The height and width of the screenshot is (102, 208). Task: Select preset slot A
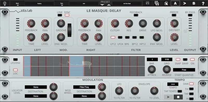tap(175, 3)
